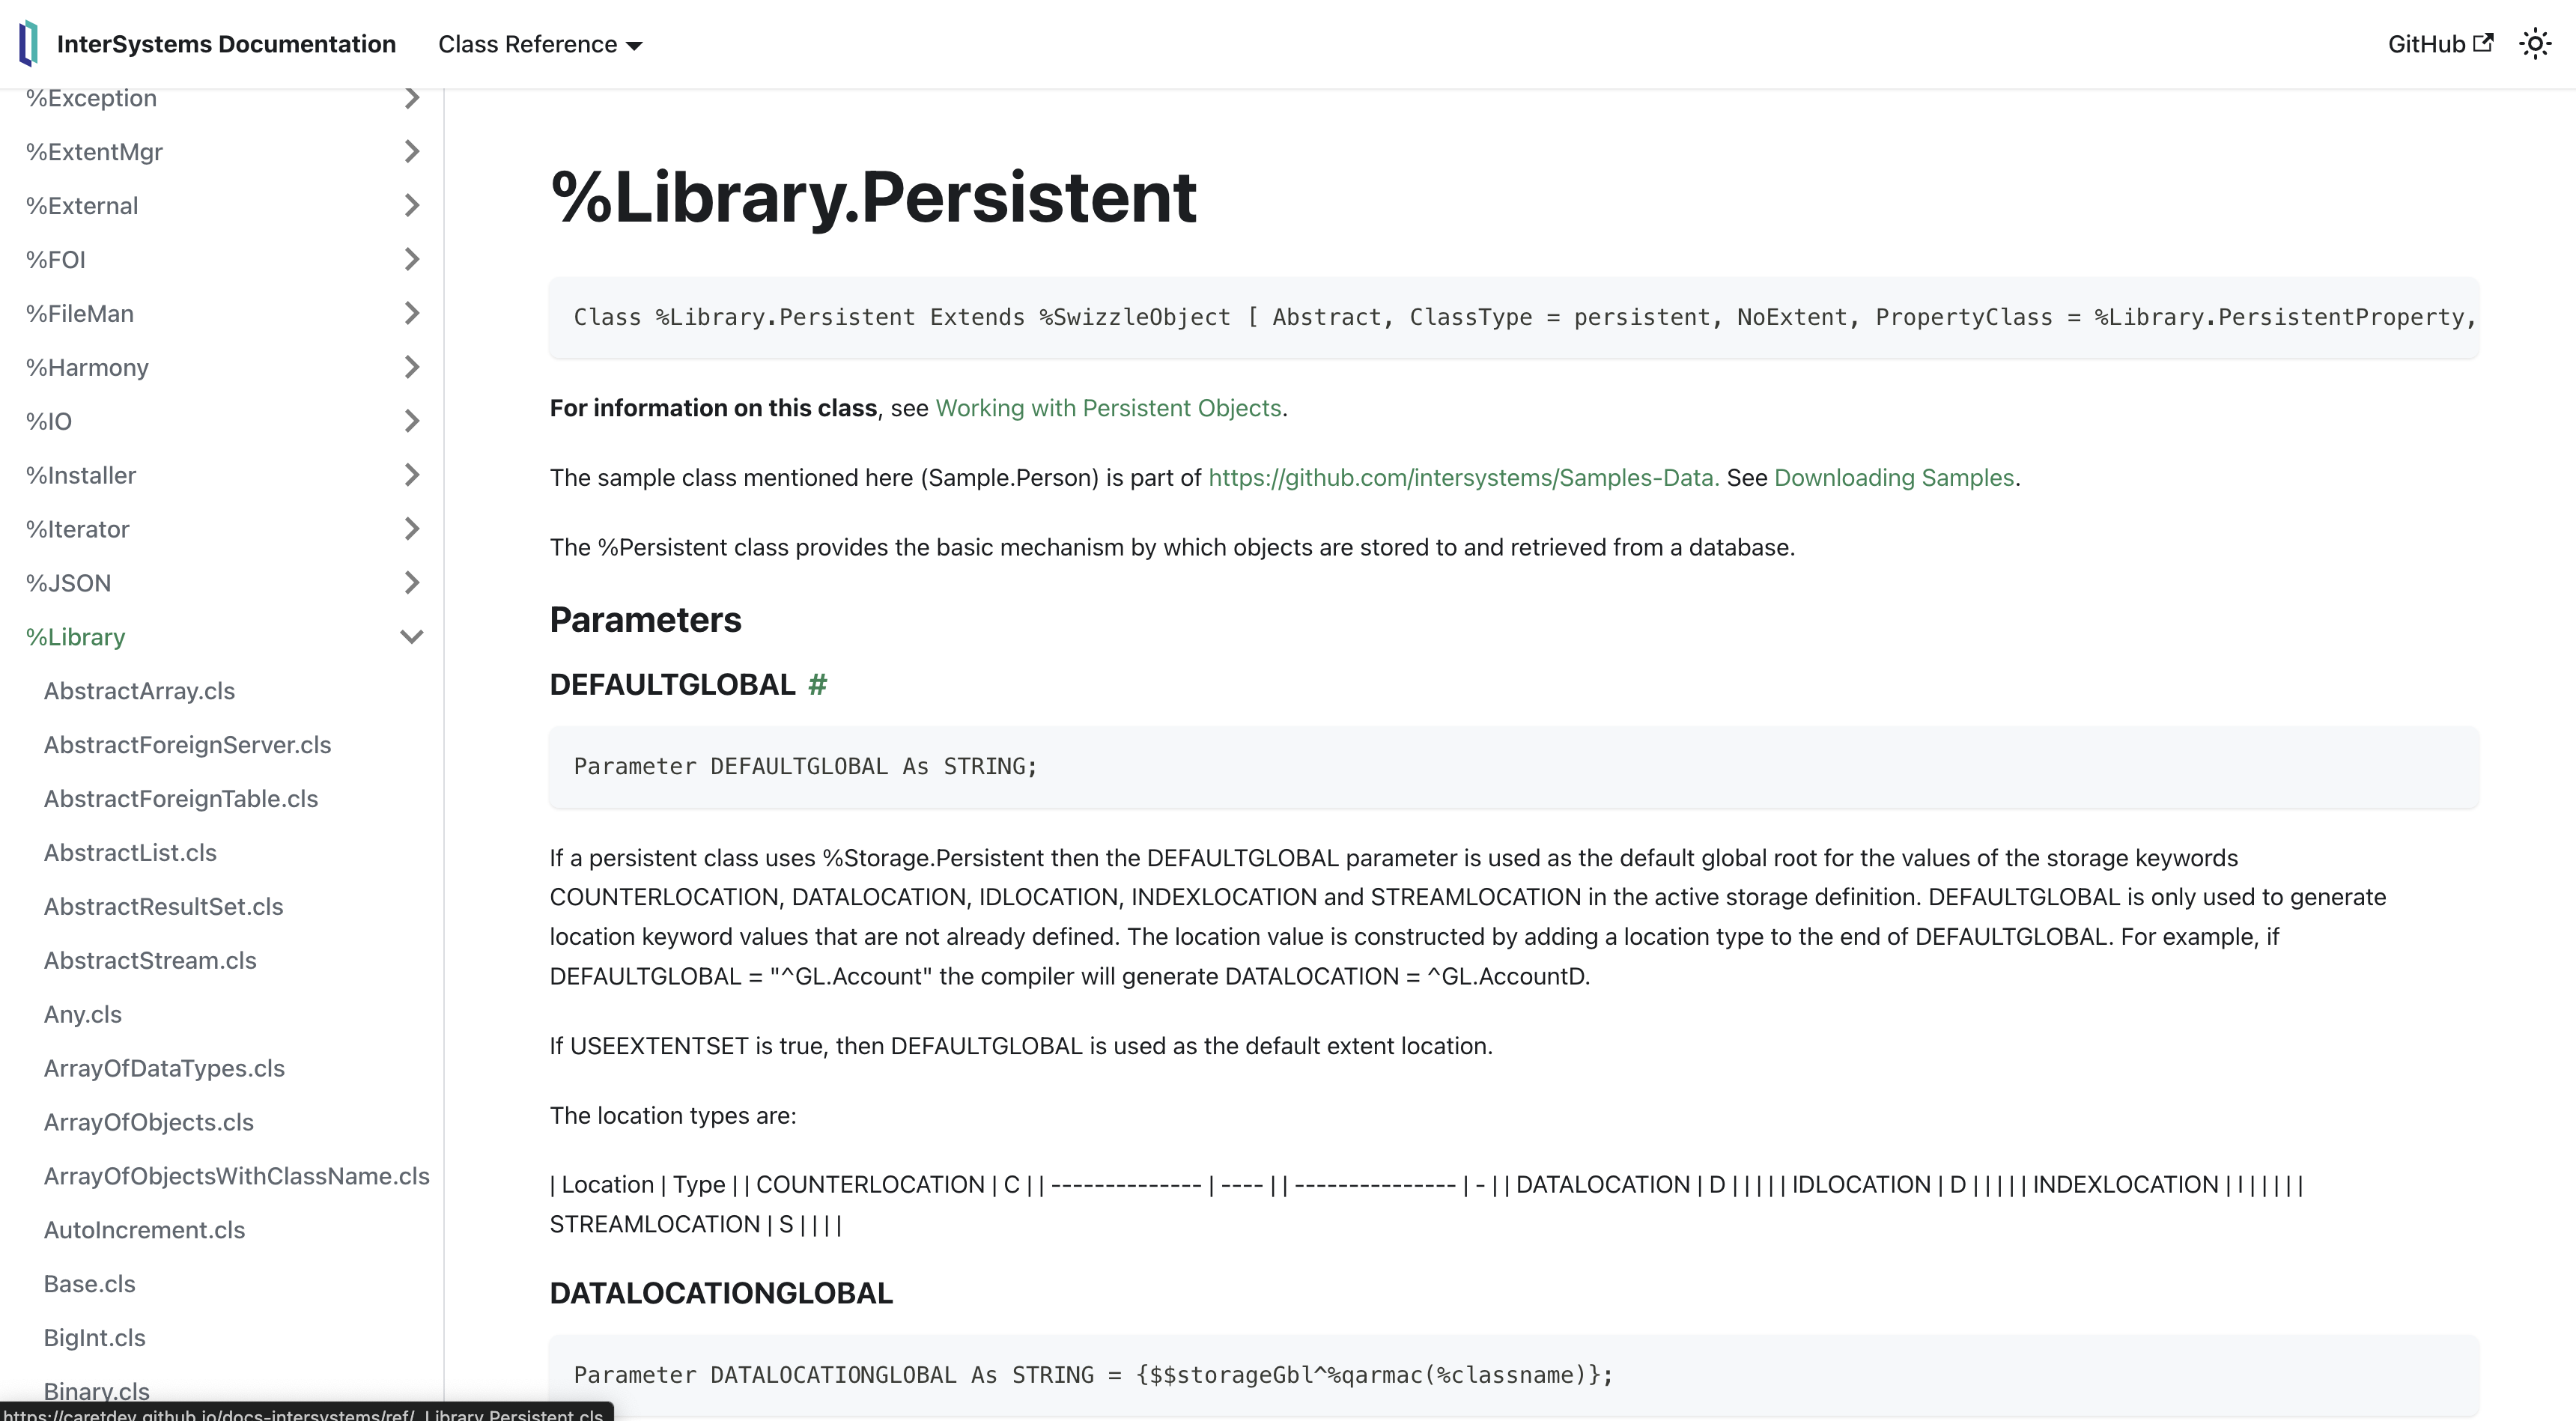This screenshot has height=1421, width=2576.
Task: Expand the %Iterator chevron arrow
Action: [x=411, y=529]
